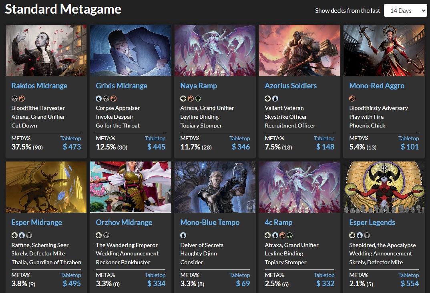This screenshot has width=430, height=293.
Task: Click Corpse Appraiser card name in Grixis Midrange
Action: [118, 108]
